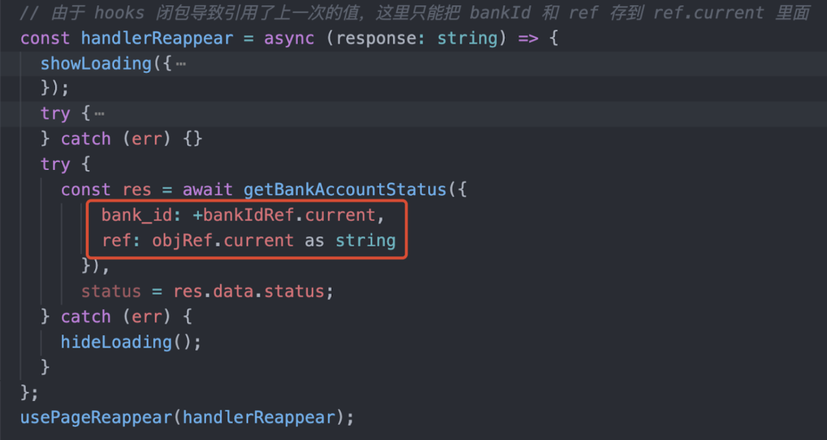Click the Chinese comment line at top
This screenshot has height=440, width=827.
coord(413,13)
